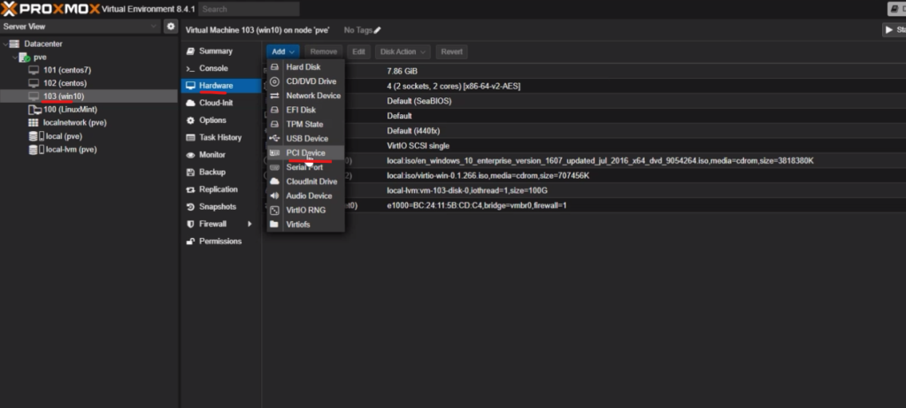This screenshot has width=906, height=408.
Task: Collapse the pve node expander
Action: (x=15, y=58)
